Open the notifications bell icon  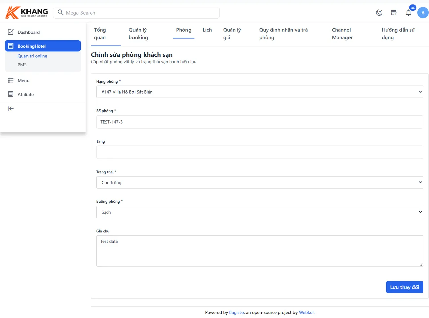pos(408,13)
